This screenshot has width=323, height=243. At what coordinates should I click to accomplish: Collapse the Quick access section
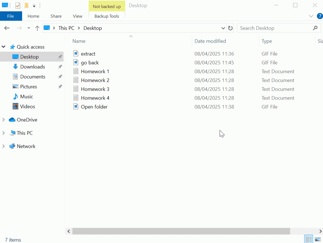(x=4, y=47)
